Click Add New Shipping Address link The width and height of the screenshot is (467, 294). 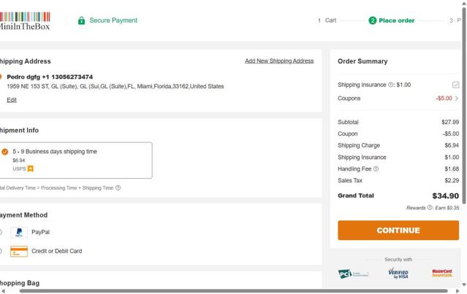(279, 61)
